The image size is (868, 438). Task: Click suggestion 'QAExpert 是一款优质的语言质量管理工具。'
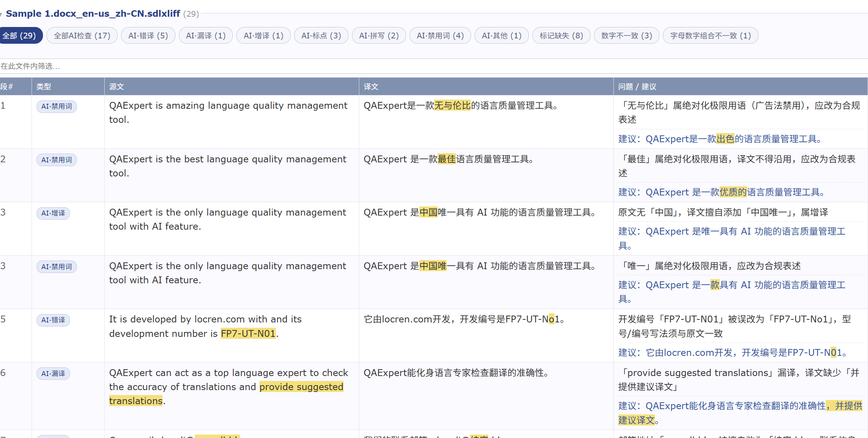click(x=721, y=192)
